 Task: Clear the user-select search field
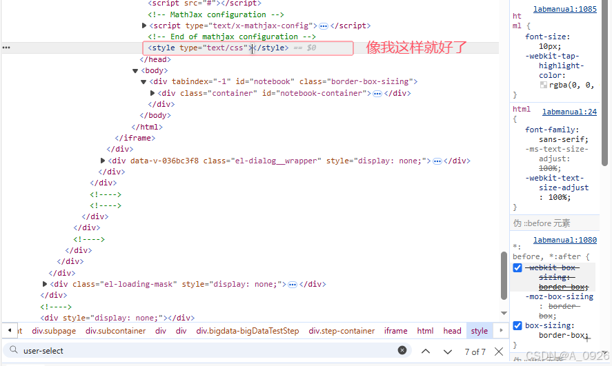pos(402,350)
